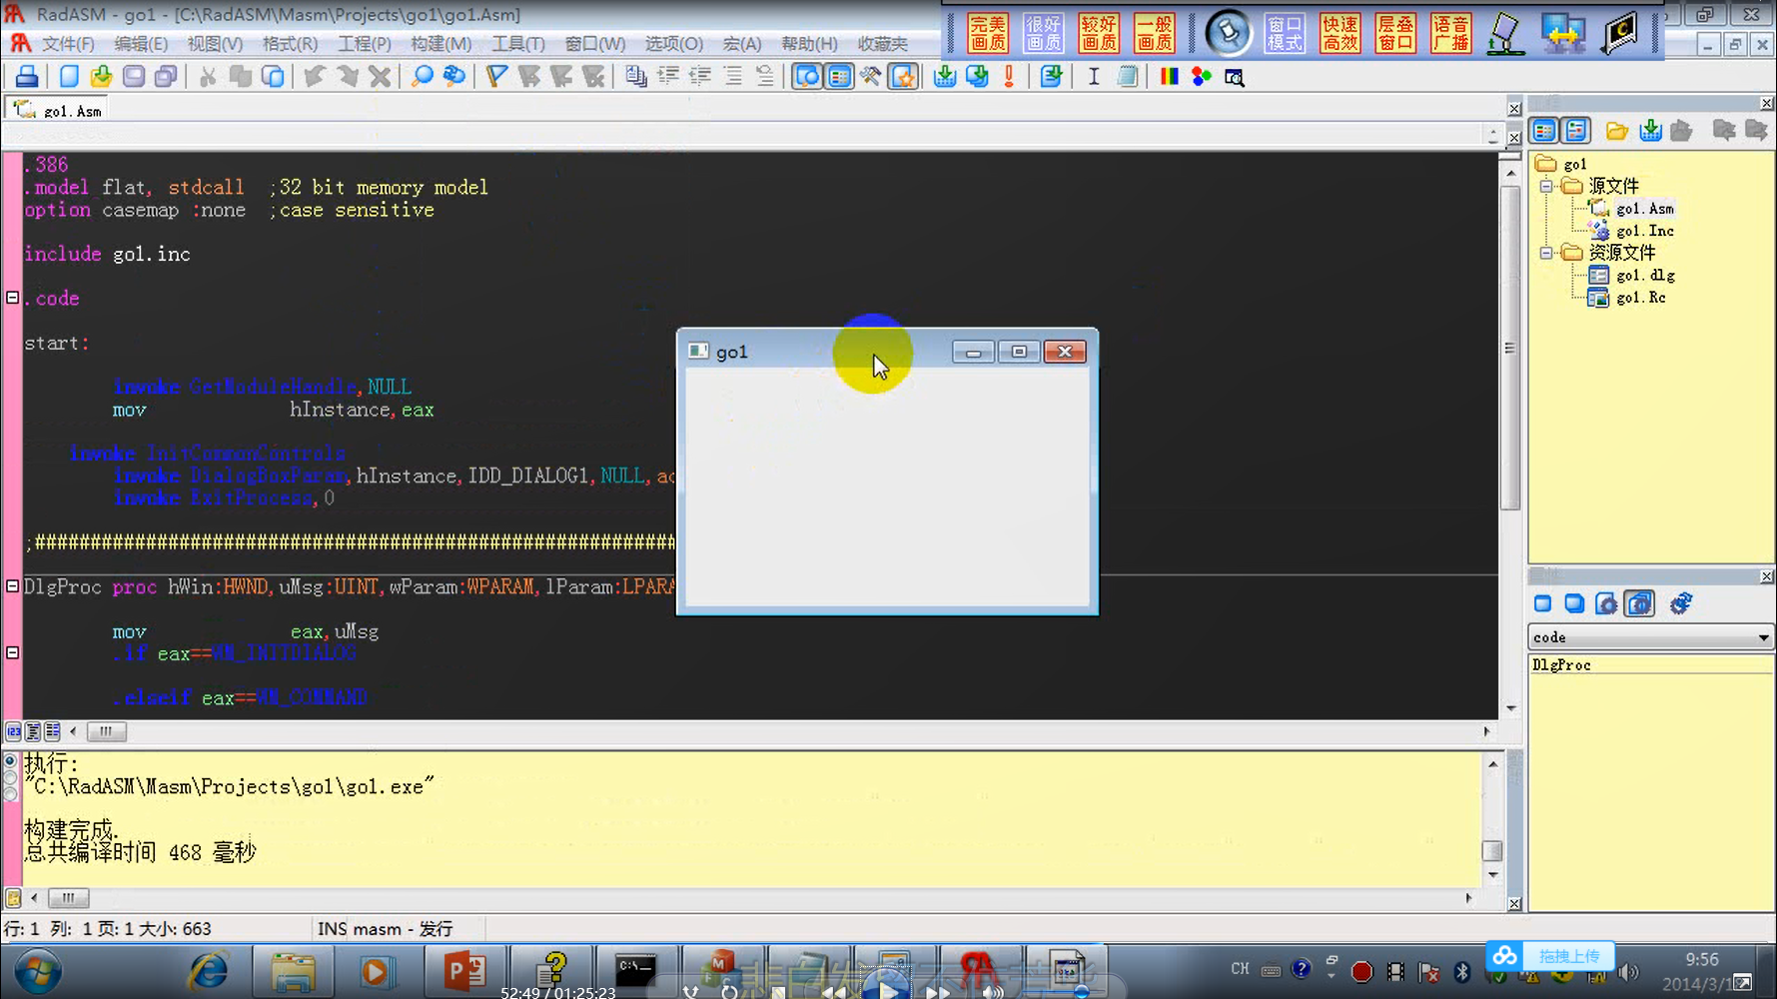Click the Find magnifier icon
1777x999 pixels.
423,77
